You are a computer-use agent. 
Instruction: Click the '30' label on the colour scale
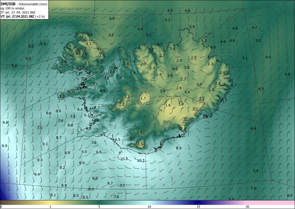click(248, 207)
